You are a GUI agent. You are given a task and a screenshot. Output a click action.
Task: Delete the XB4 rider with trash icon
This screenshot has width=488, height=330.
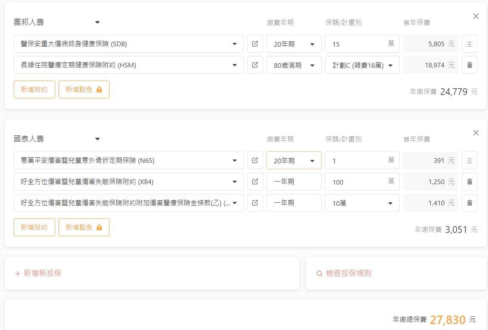469,182
